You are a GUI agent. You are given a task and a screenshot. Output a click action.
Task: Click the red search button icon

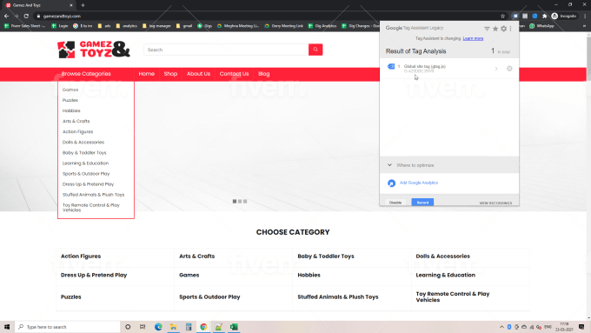click(x=315, y=50)
